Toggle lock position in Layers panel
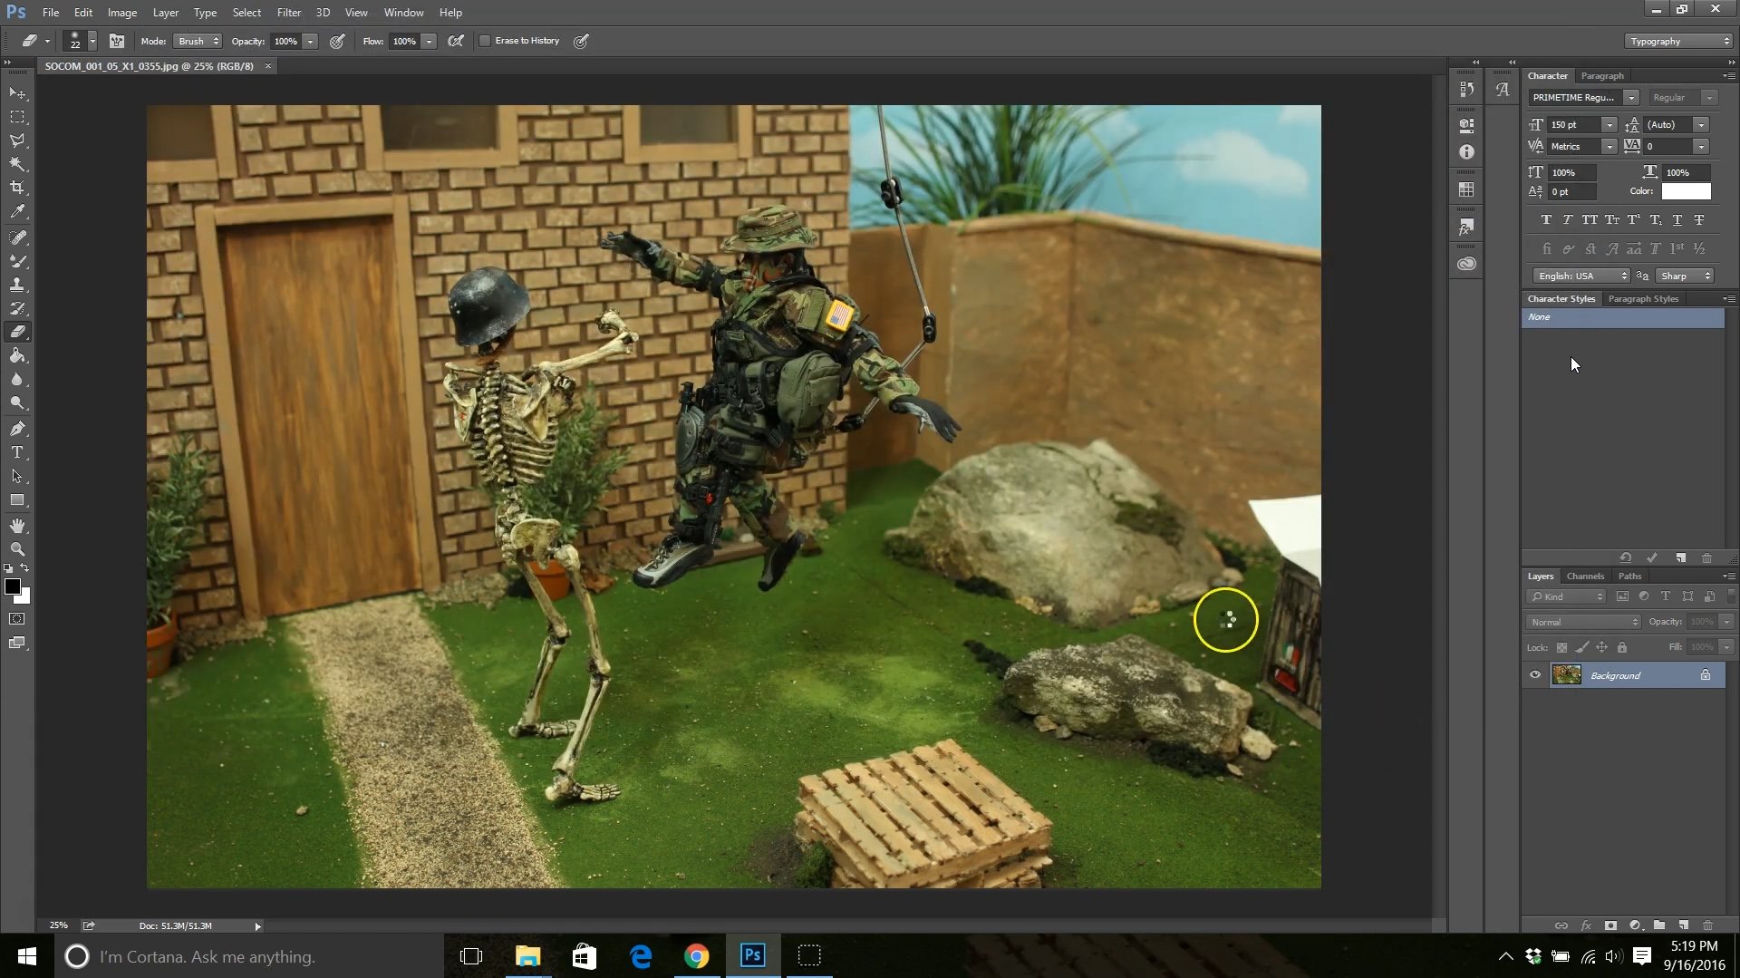Image resolution: width=1740 pixels, height=978 pixels. [1601, 647]
